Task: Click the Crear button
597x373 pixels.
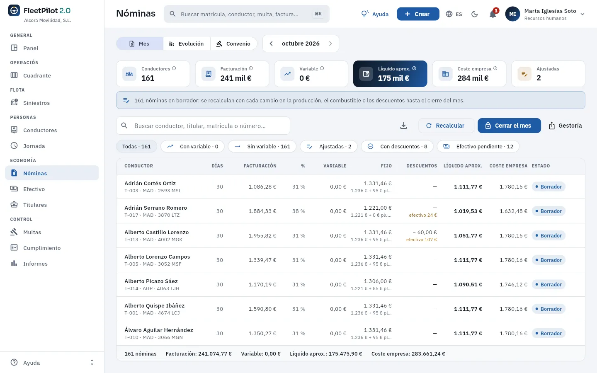Action: [x=418, y=14]
